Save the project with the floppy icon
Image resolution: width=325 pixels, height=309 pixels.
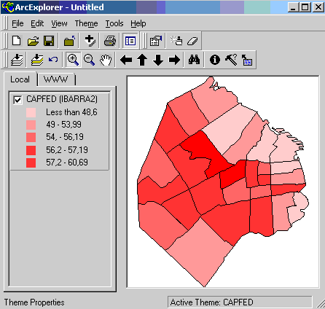pyautogui.click(x=49, y=41)
